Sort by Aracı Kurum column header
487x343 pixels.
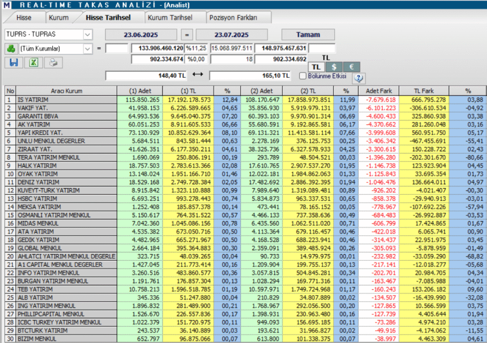tap(67, 91)
